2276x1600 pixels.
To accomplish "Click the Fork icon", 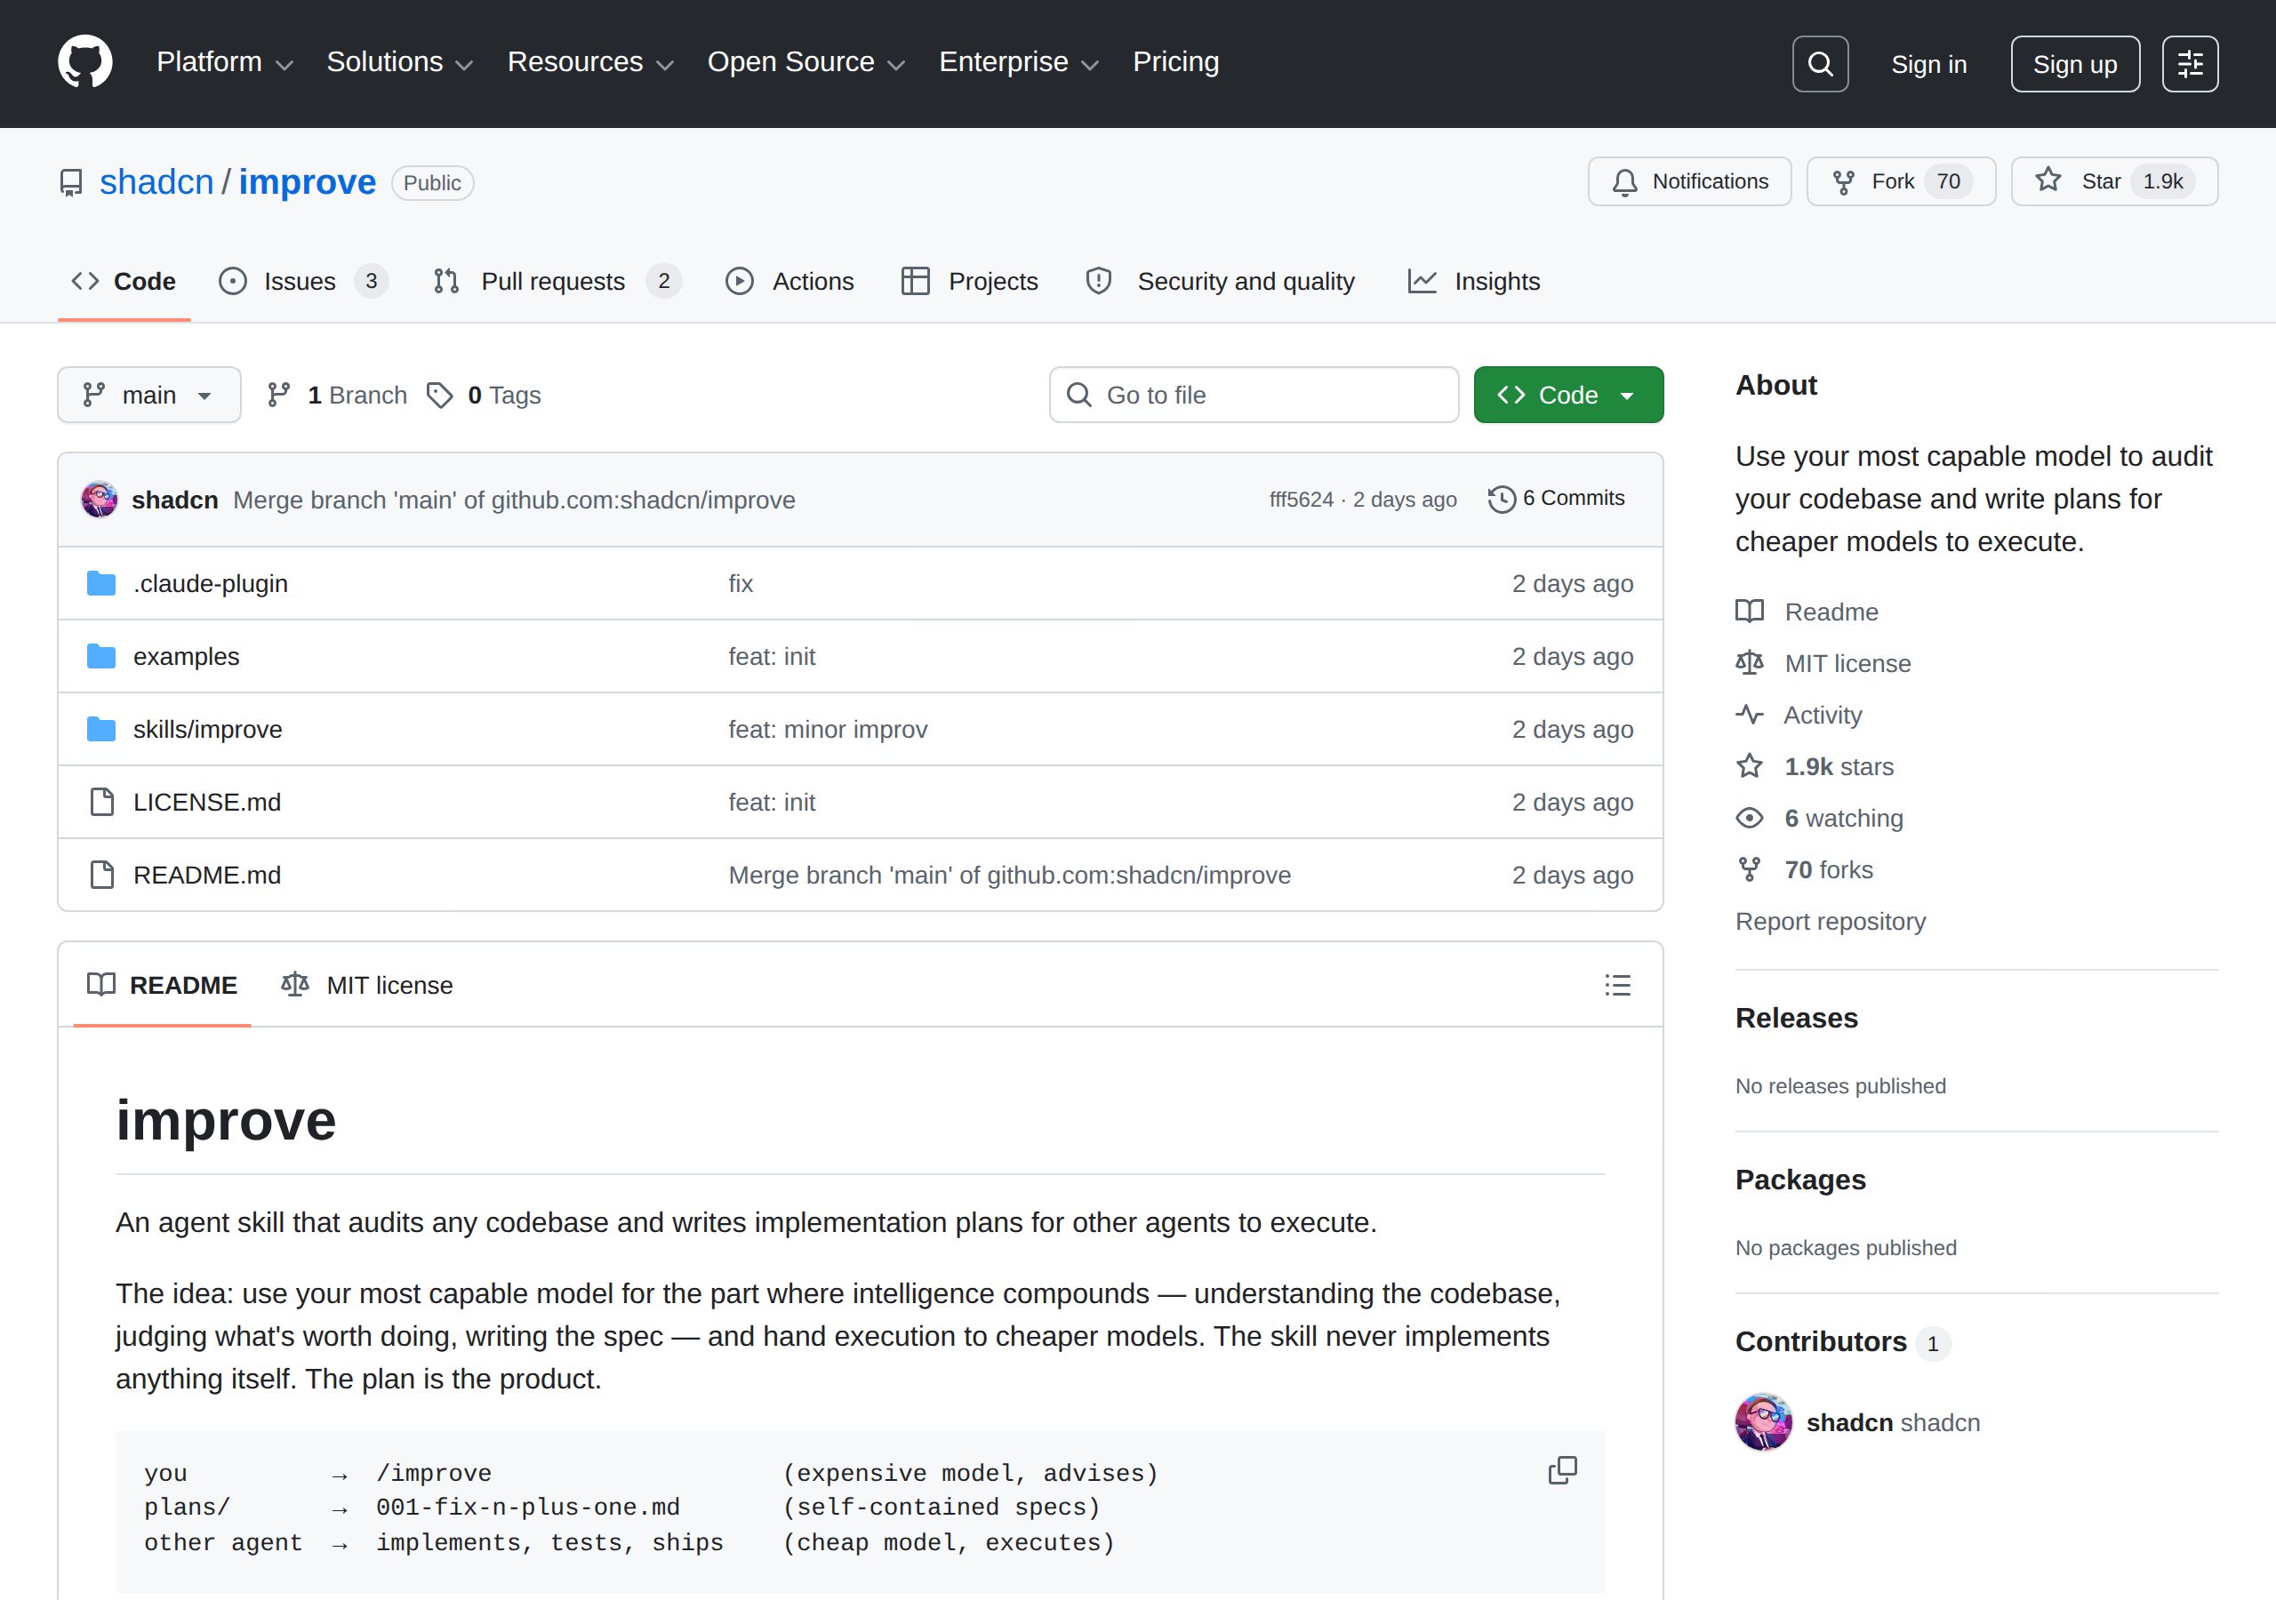I will coord(1844,182).
